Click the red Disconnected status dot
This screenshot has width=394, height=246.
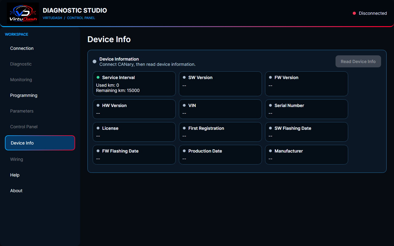(354, 13)
